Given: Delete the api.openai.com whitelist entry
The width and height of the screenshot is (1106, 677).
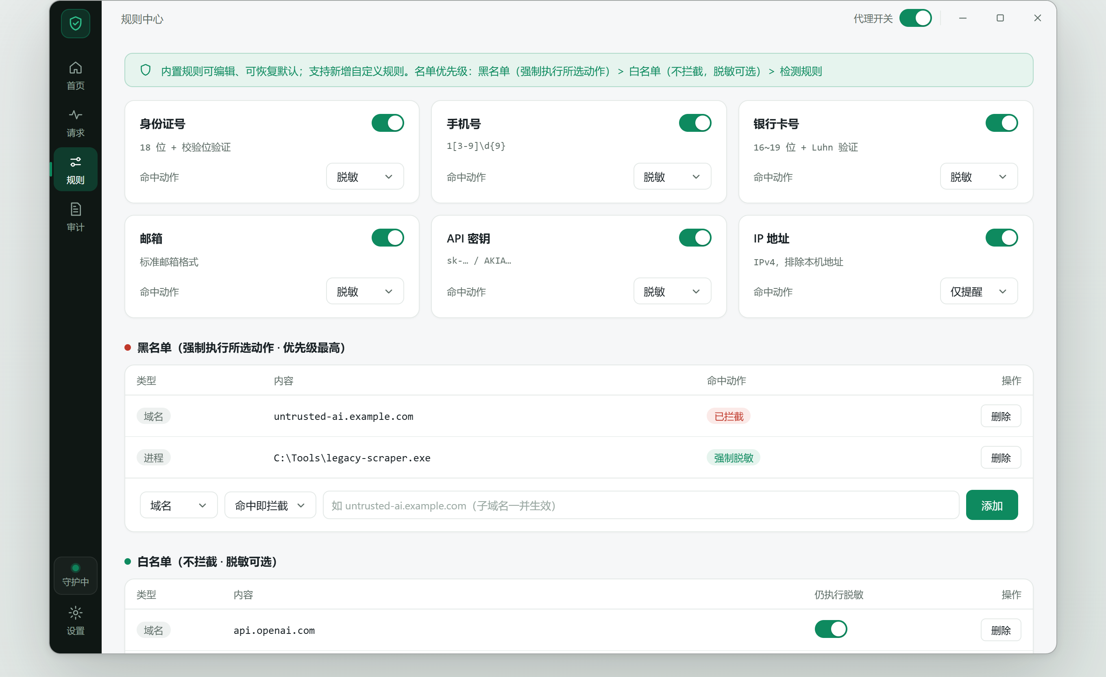Looking at the screenshot, I should click(1001, 630).
